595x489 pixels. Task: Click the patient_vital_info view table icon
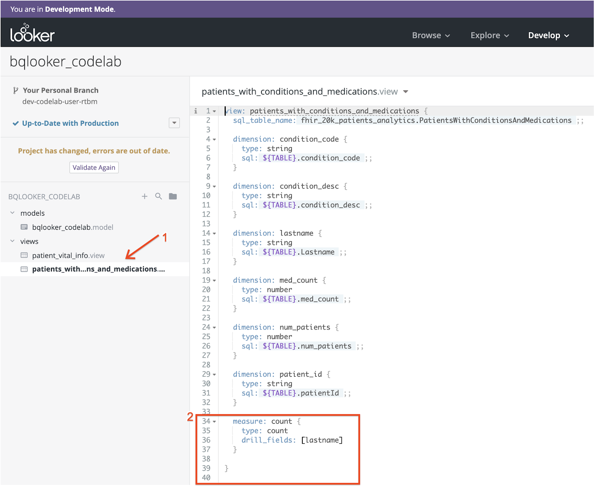(x=24, y=255)
